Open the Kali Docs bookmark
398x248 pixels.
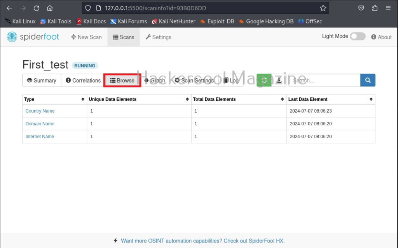click(x=91, y=21)
